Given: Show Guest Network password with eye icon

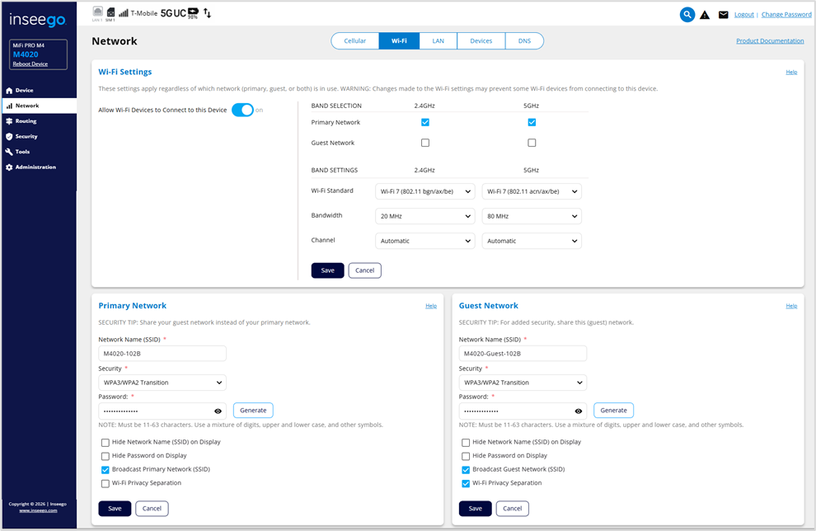Looking at the screenshot, I should tap(579, 411).
